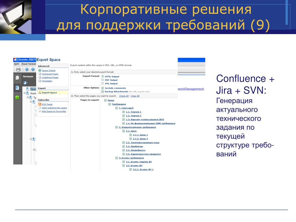Select the Закладки panel tab
Image resolution: width=296 pixels, height=222 pixels.
[x=28, y=76]
